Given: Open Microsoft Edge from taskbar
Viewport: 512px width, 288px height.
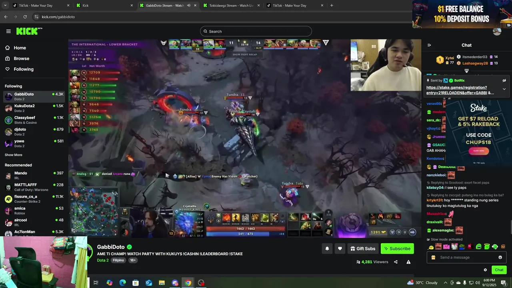Looking at the screenshot, I should 122,283.
